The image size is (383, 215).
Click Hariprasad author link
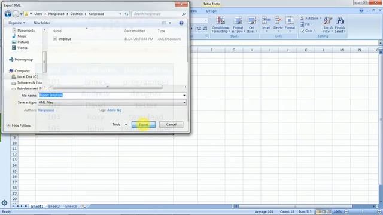(45, 110)
